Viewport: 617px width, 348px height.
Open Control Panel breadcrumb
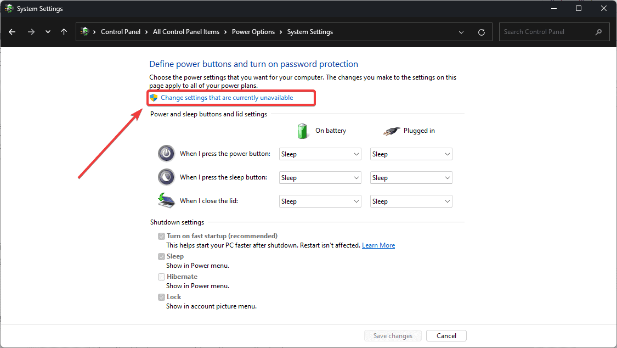pyautogui.click(x=121, y=32)
